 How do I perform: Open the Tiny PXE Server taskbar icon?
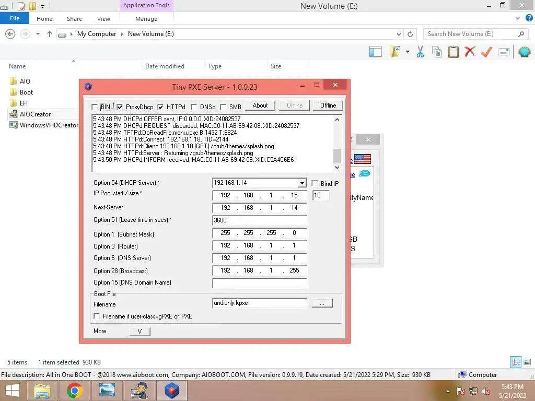pos(171,391)
